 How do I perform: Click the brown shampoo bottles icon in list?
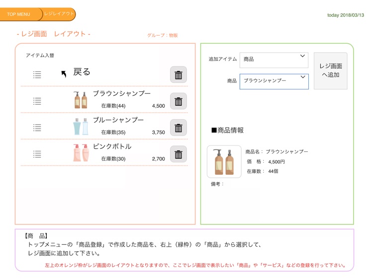click(x=81, y=100)
